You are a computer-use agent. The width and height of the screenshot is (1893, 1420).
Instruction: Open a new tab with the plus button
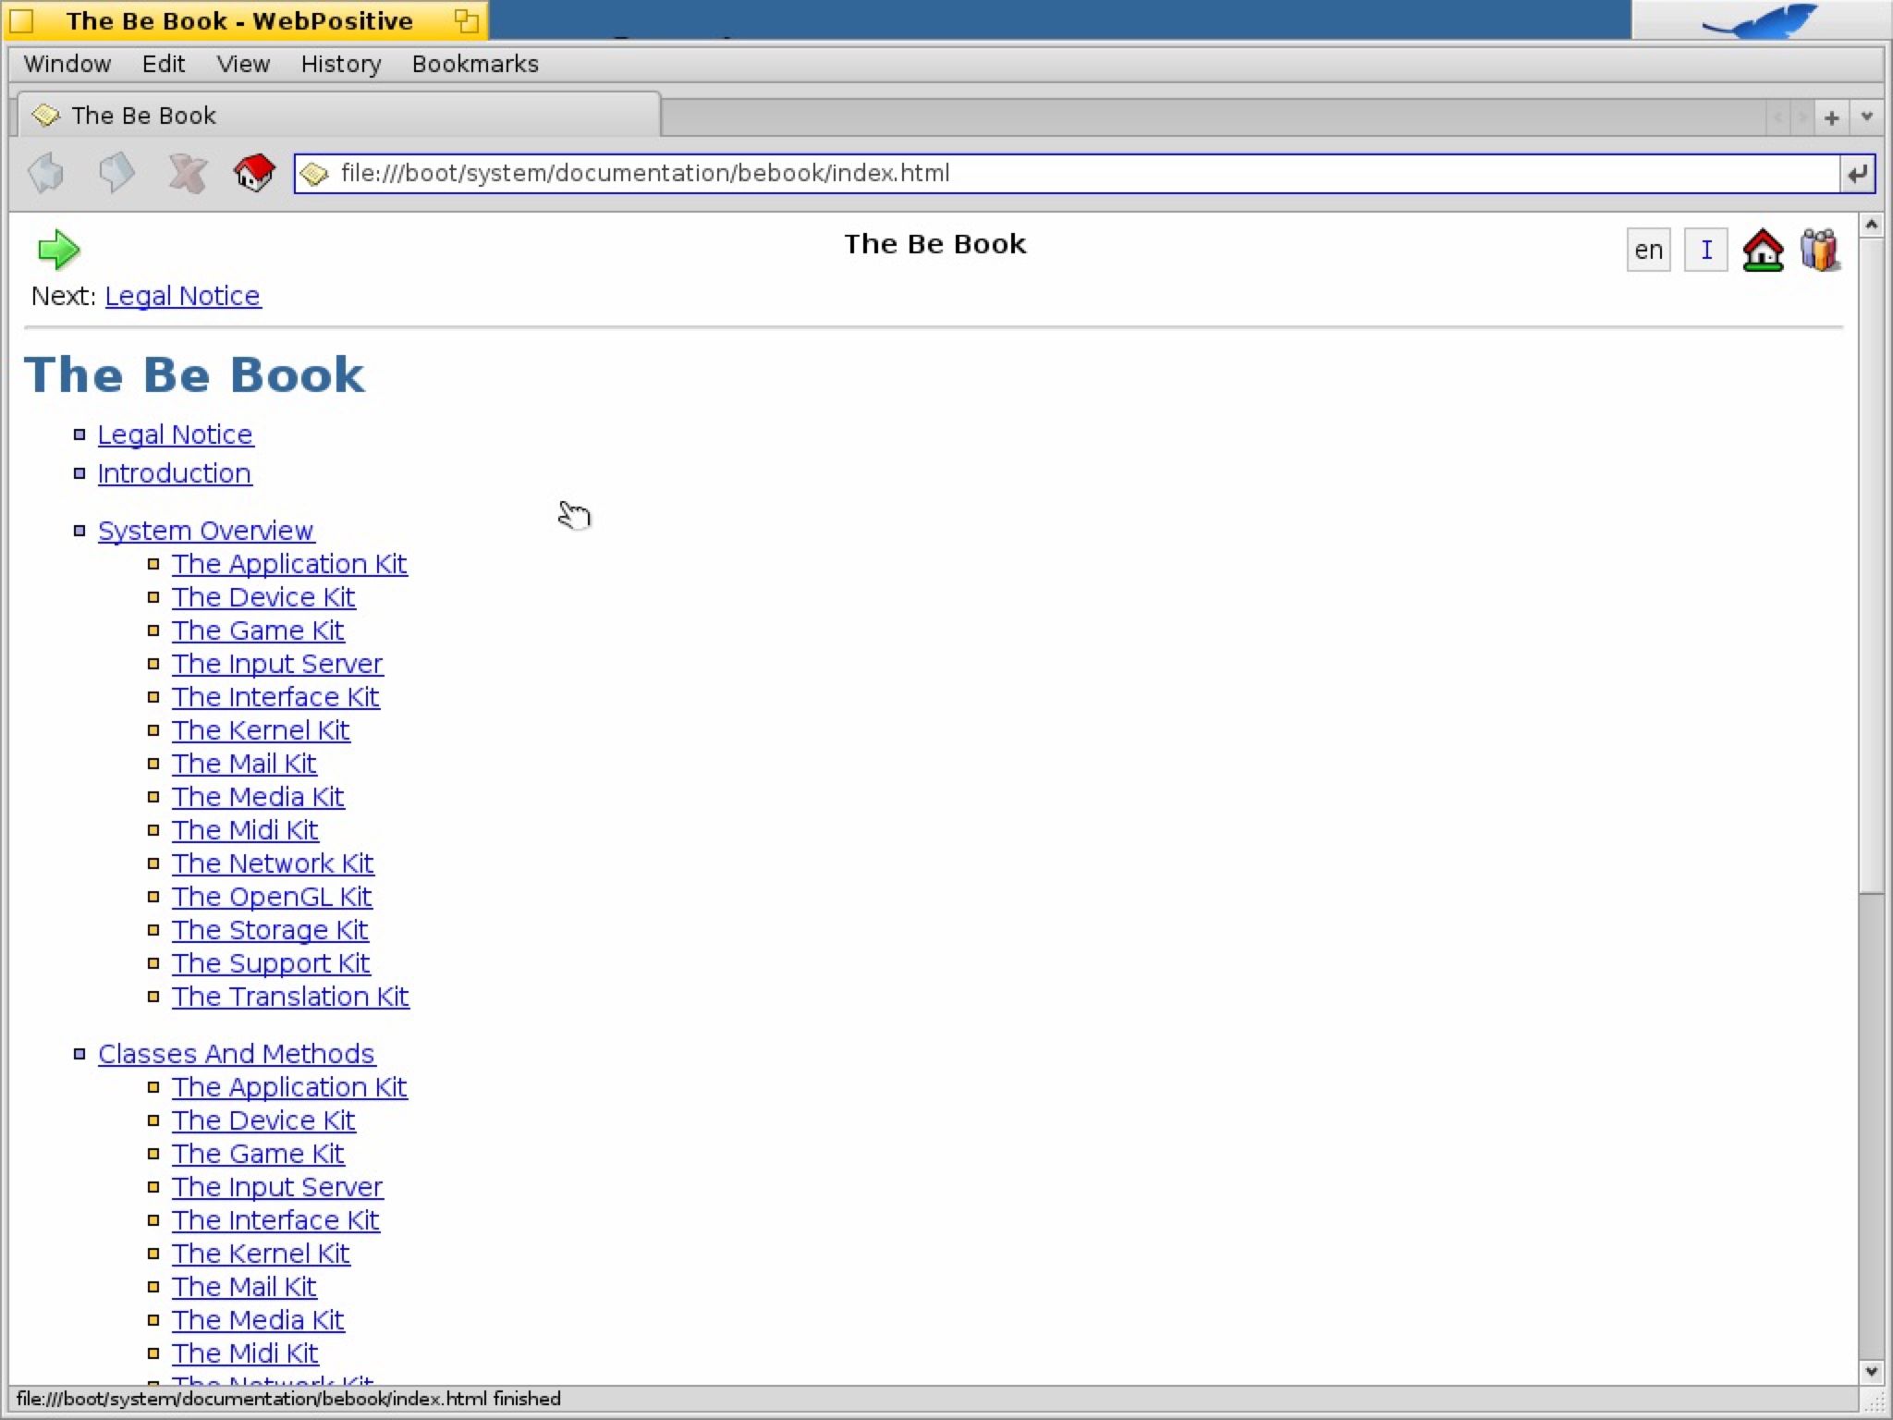(1832, 117)
